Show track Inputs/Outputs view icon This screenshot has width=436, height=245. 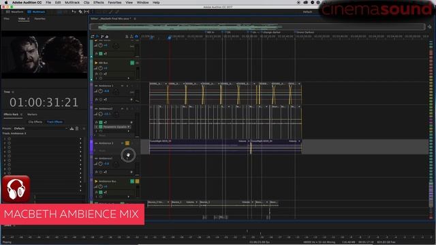93,36
